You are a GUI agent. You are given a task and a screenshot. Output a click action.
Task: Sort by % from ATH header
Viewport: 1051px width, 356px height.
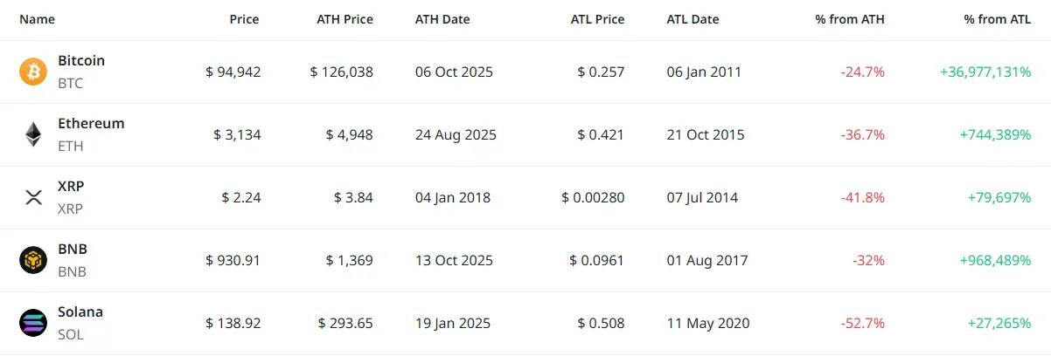850,19
